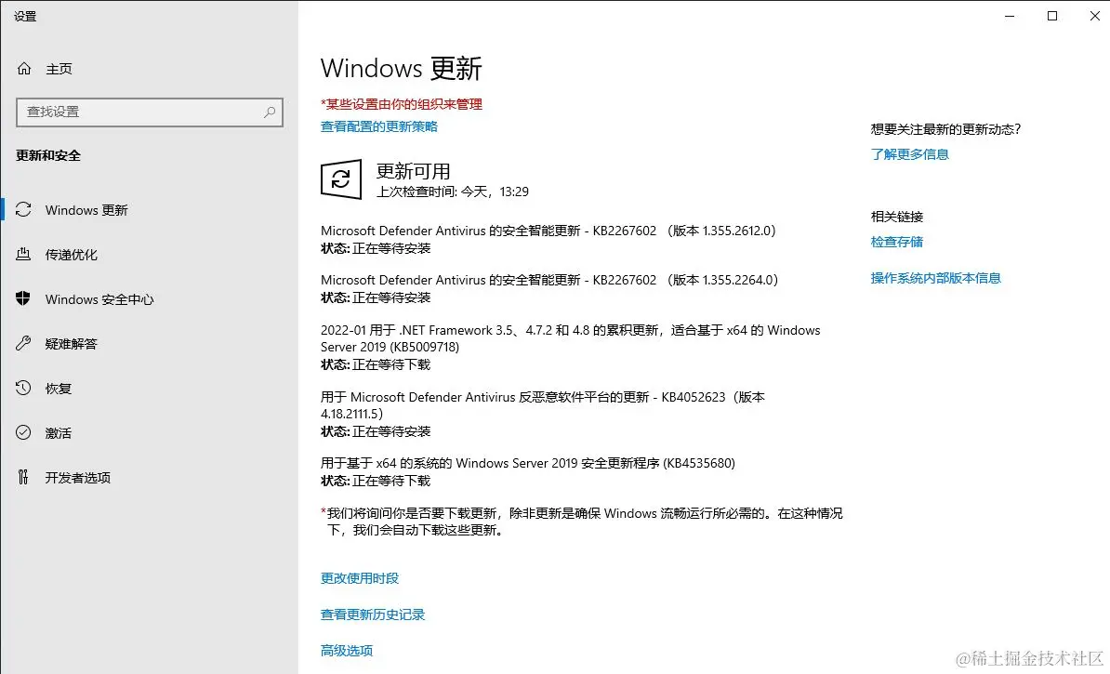
Task: Minimize the 设置 window
Action: pos(1011,16)
